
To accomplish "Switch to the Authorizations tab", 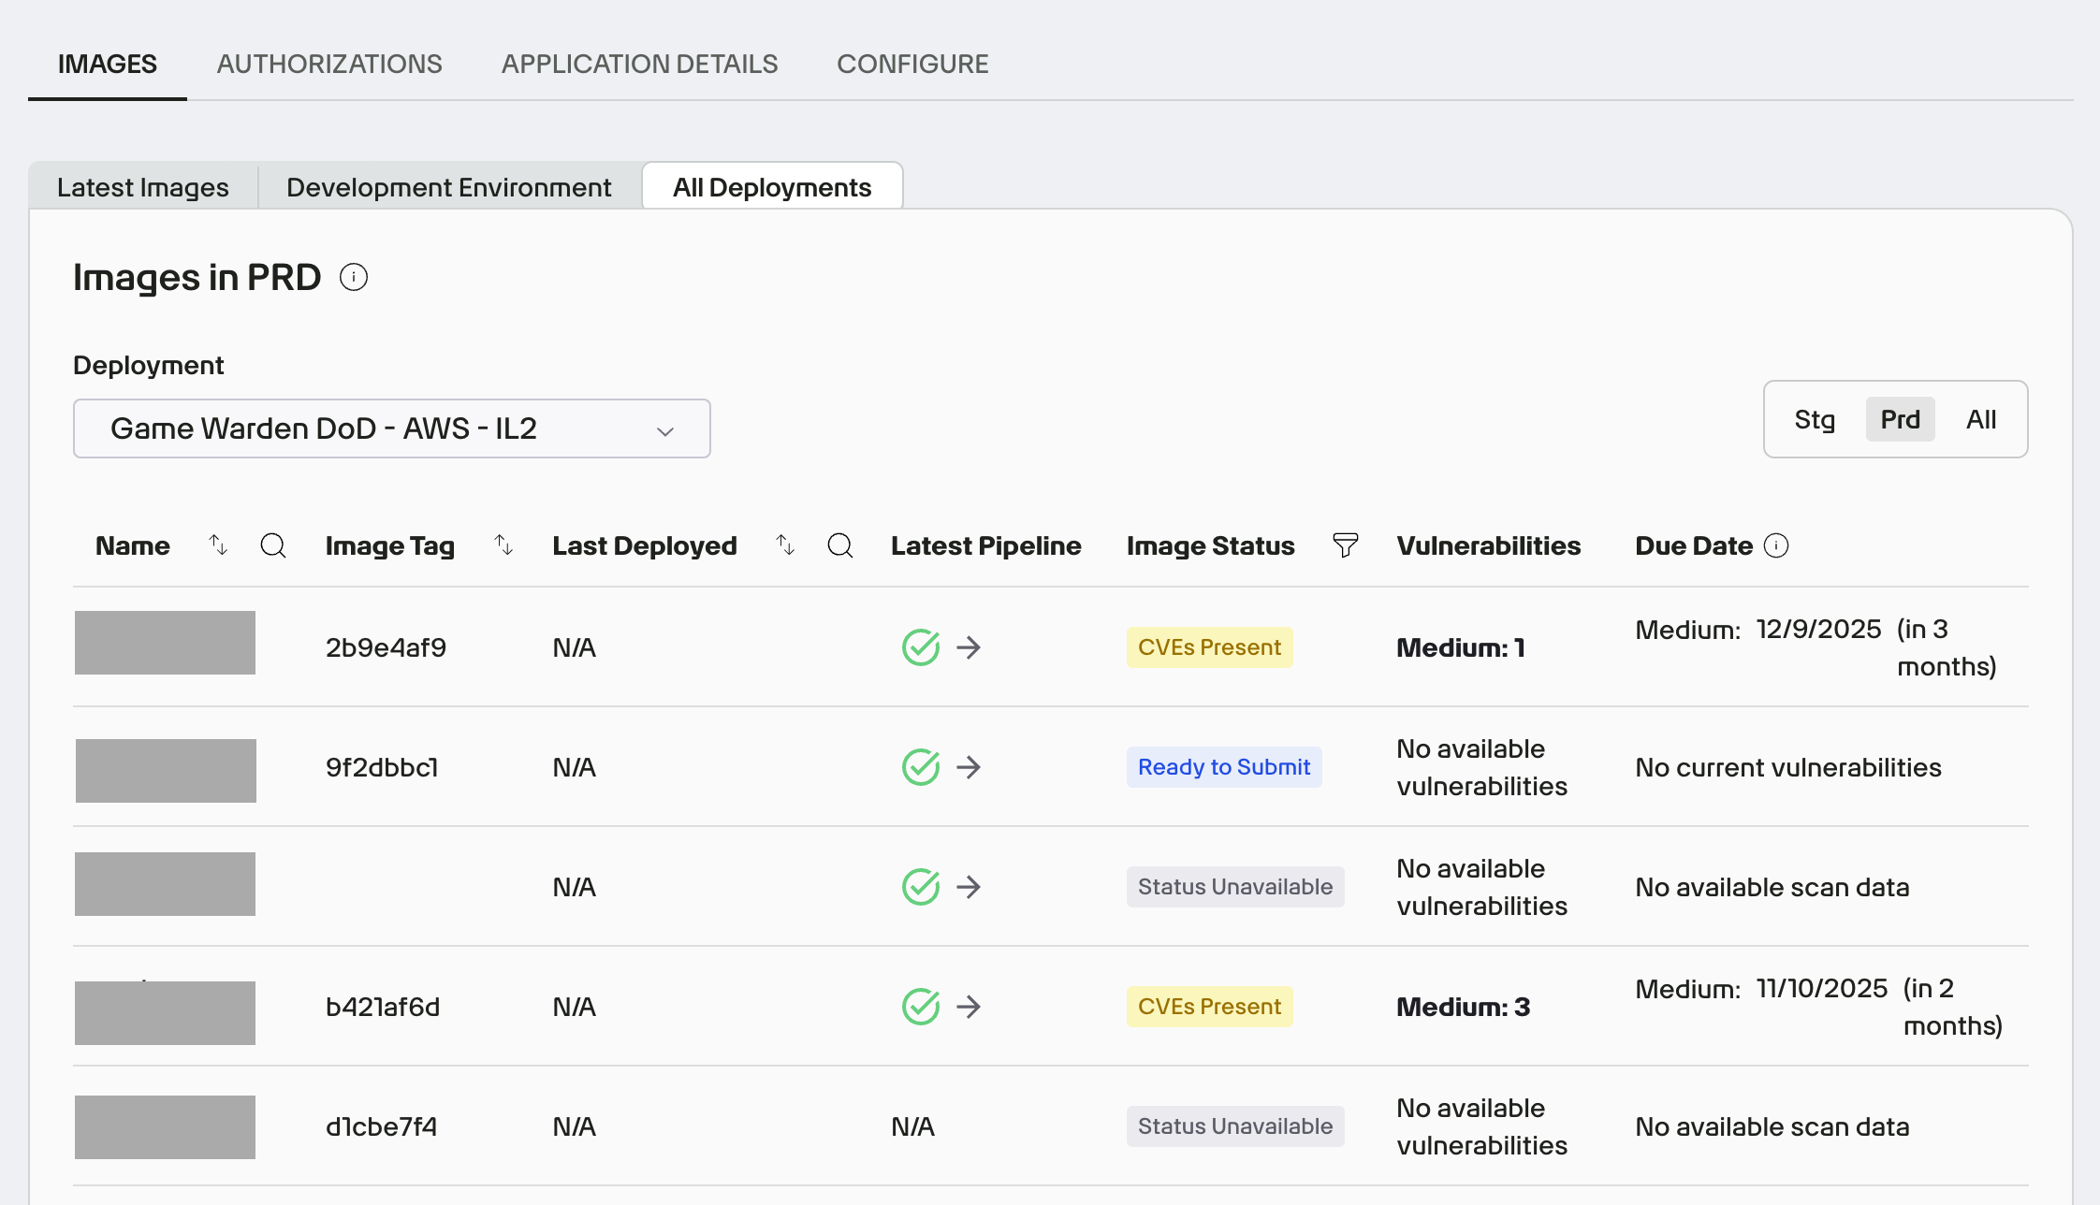I will click(x=329, y=64).
